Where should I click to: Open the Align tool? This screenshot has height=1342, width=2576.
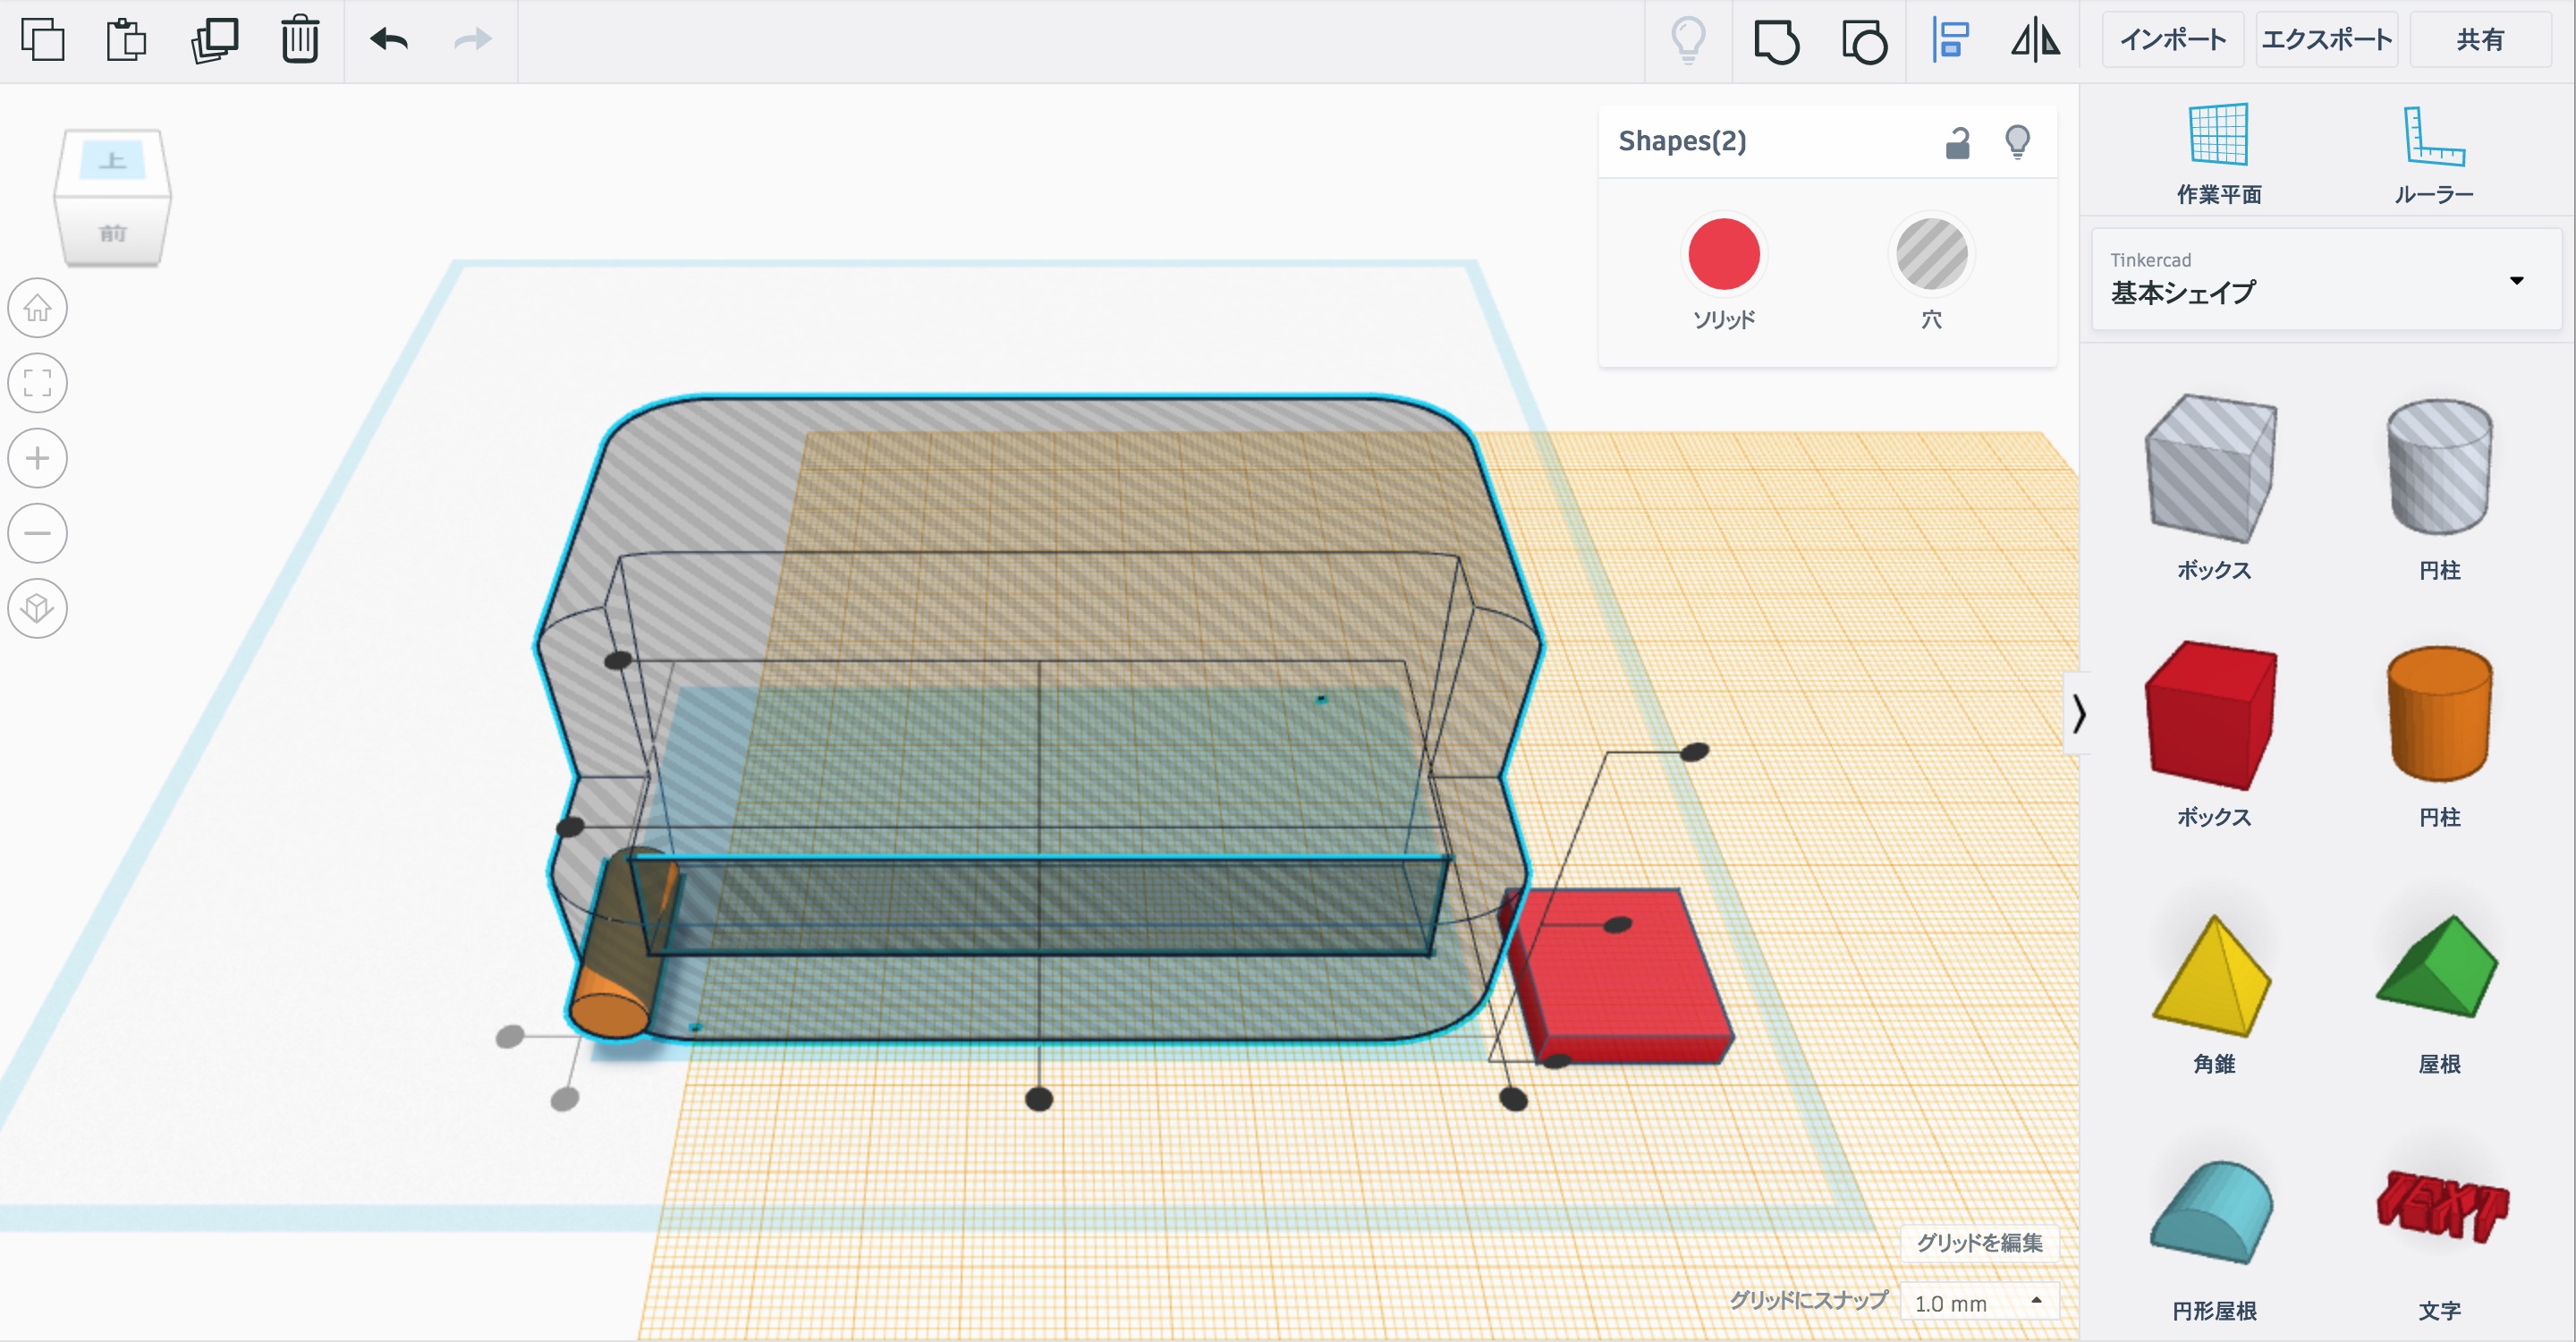pos(1950,41)
